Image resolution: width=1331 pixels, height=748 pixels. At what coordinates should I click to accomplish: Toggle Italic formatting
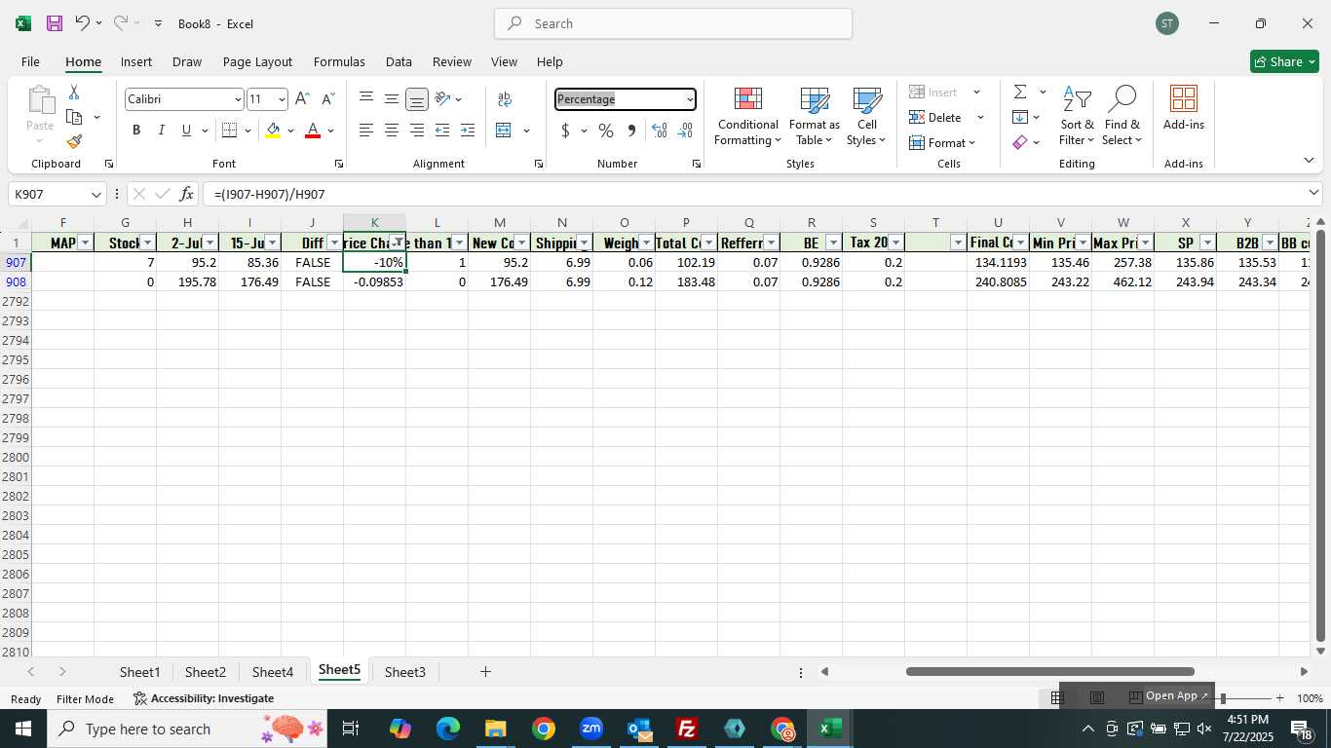[161, 131]
